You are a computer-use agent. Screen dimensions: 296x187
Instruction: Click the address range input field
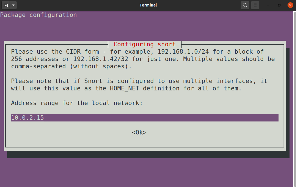coord(145,118)
